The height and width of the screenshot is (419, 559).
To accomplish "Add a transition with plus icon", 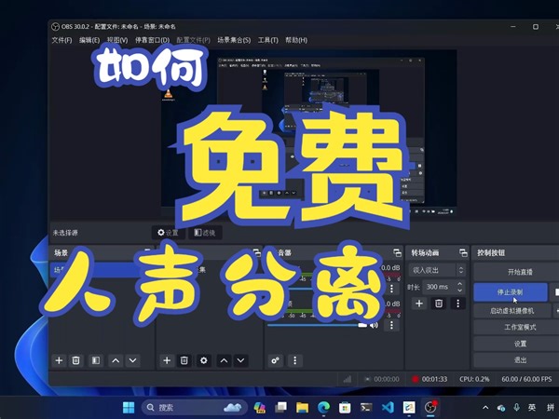I will tap(419, 304).
